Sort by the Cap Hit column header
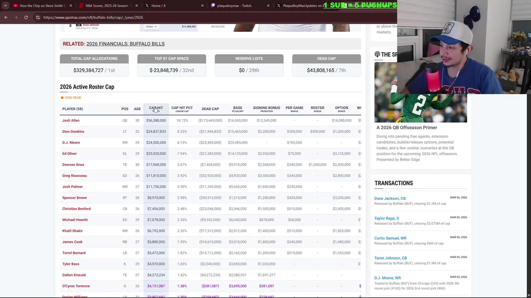 tap(156, 109)
